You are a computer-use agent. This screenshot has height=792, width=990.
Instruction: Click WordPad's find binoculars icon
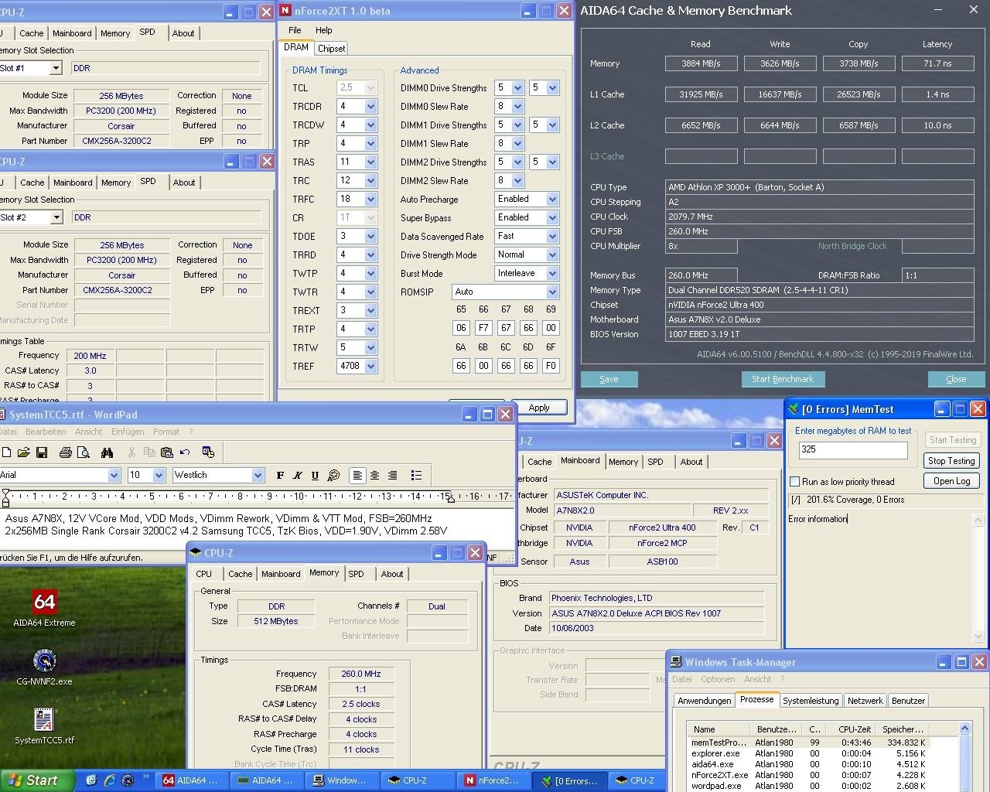click(x=107, y=452)
